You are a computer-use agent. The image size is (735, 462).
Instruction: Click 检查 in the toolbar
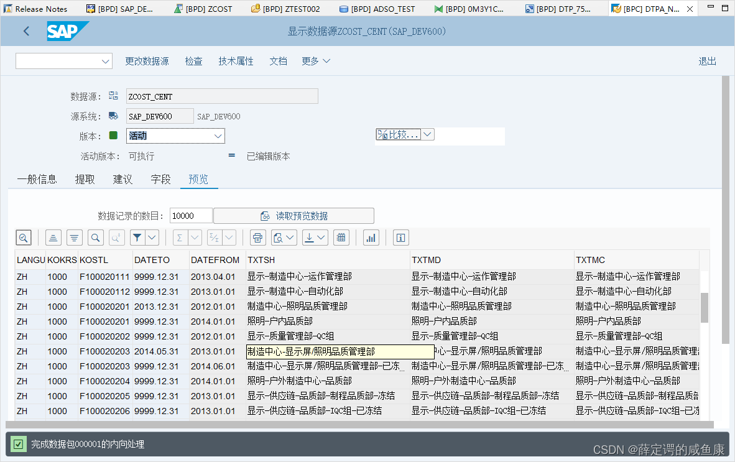[x=193, y=61]
